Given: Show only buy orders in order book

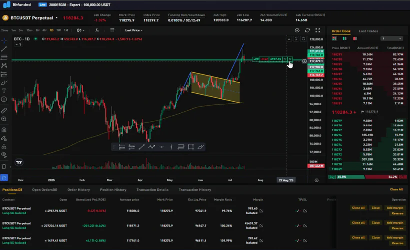Looking at the screenshot, I should pos(345,38).
